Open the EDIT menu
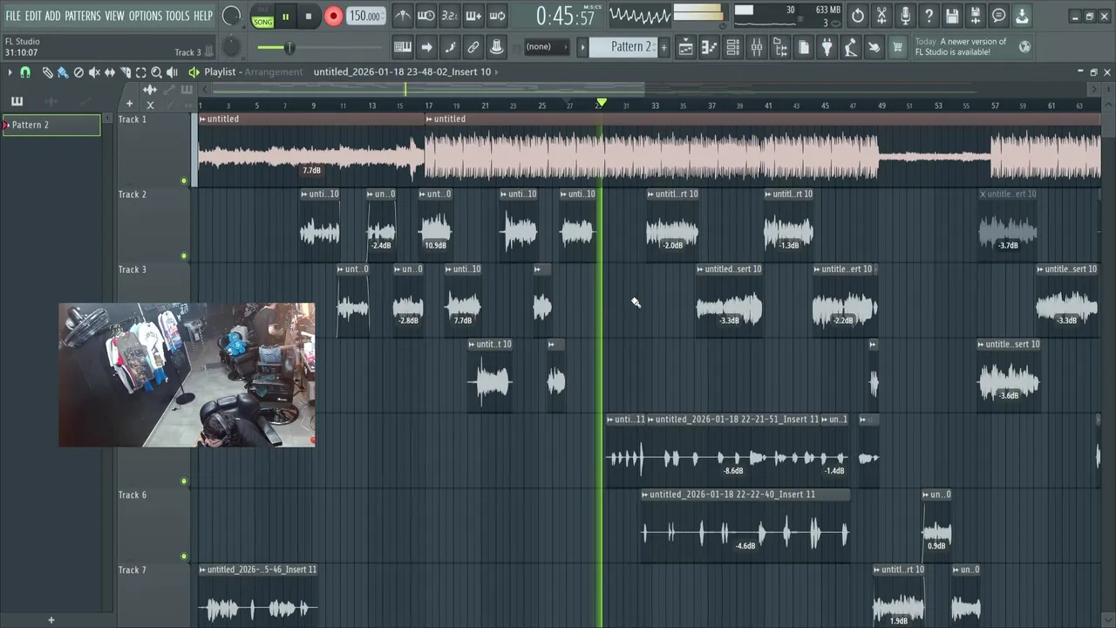Viewport: 1116px width, 628px height. (x=33, y=16)
